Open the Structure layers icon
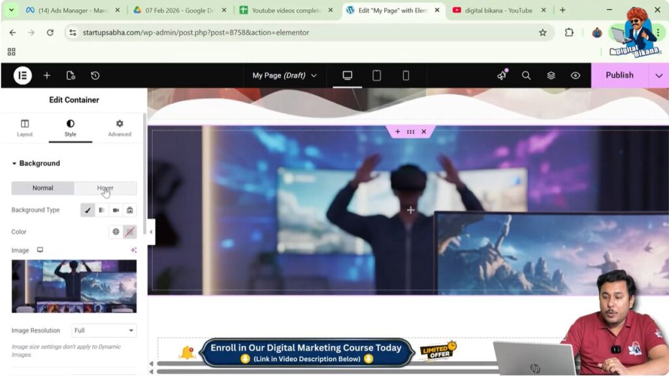The image size is (669, 377). pyautogui.click(x=551, y=76)
